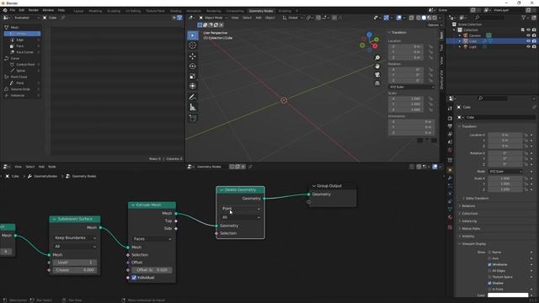539x303 pixels.
Task: Select the Scale tool in viewport toolbar
Action: [193, 76]
